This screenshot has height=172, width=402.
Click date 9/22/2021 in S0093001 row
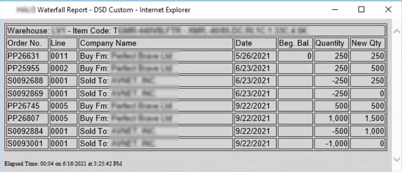[x=255, y=144]
